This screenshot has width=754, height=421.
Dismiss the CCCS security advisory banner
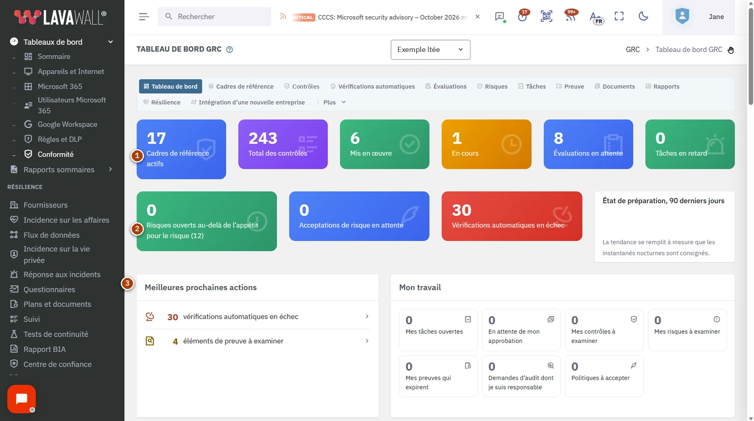(x=477, y=17)
